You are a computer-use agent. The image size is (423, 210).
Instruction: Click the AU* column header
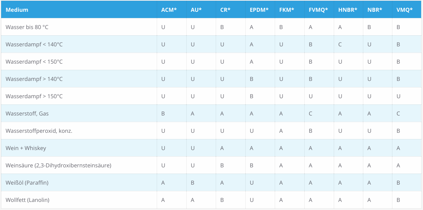(196, 10)
